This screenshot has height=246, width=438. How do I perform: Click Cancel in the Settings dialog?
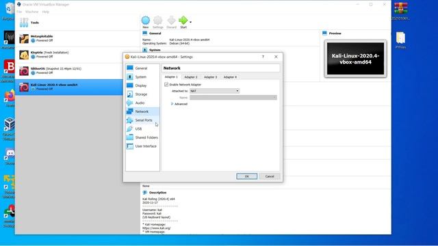tap(270, 176)
